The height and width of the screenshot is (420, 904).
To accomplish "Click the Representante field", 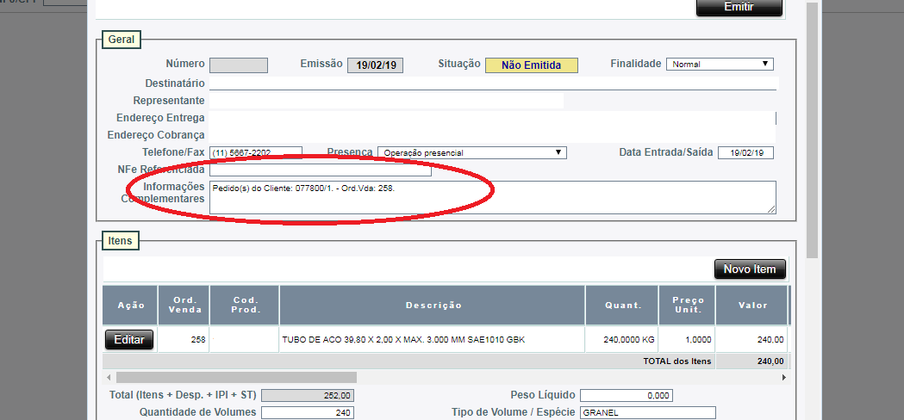I will [x=386, y=101].
